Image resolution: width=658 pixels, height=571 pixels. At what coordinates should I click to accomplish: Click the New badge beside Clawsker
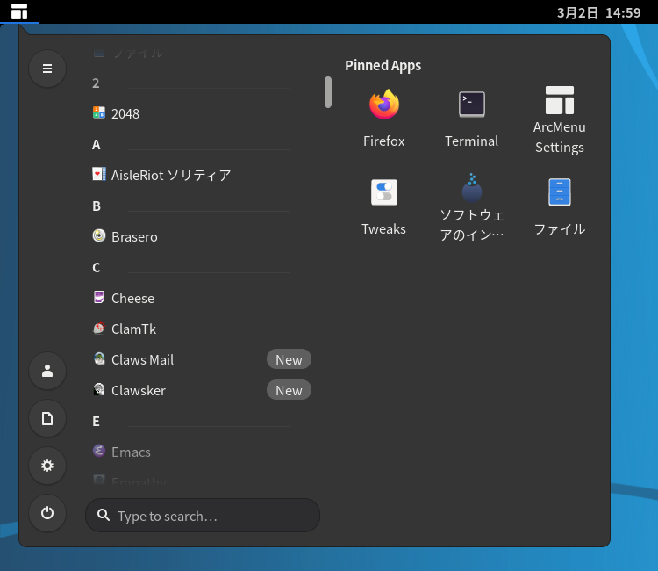(289, 390)
